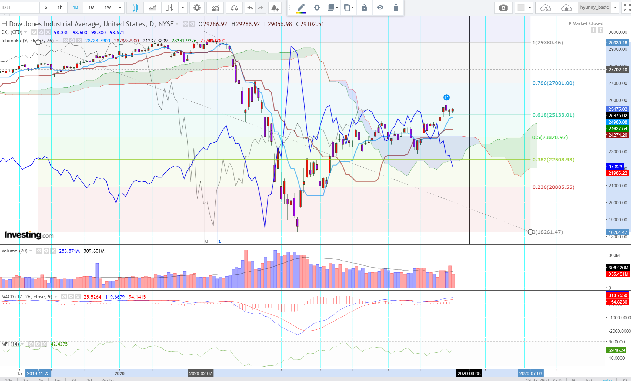This screenshot has width=631, height=381.
Task: Switch to the 1W interval
Action: click(108, 8)
